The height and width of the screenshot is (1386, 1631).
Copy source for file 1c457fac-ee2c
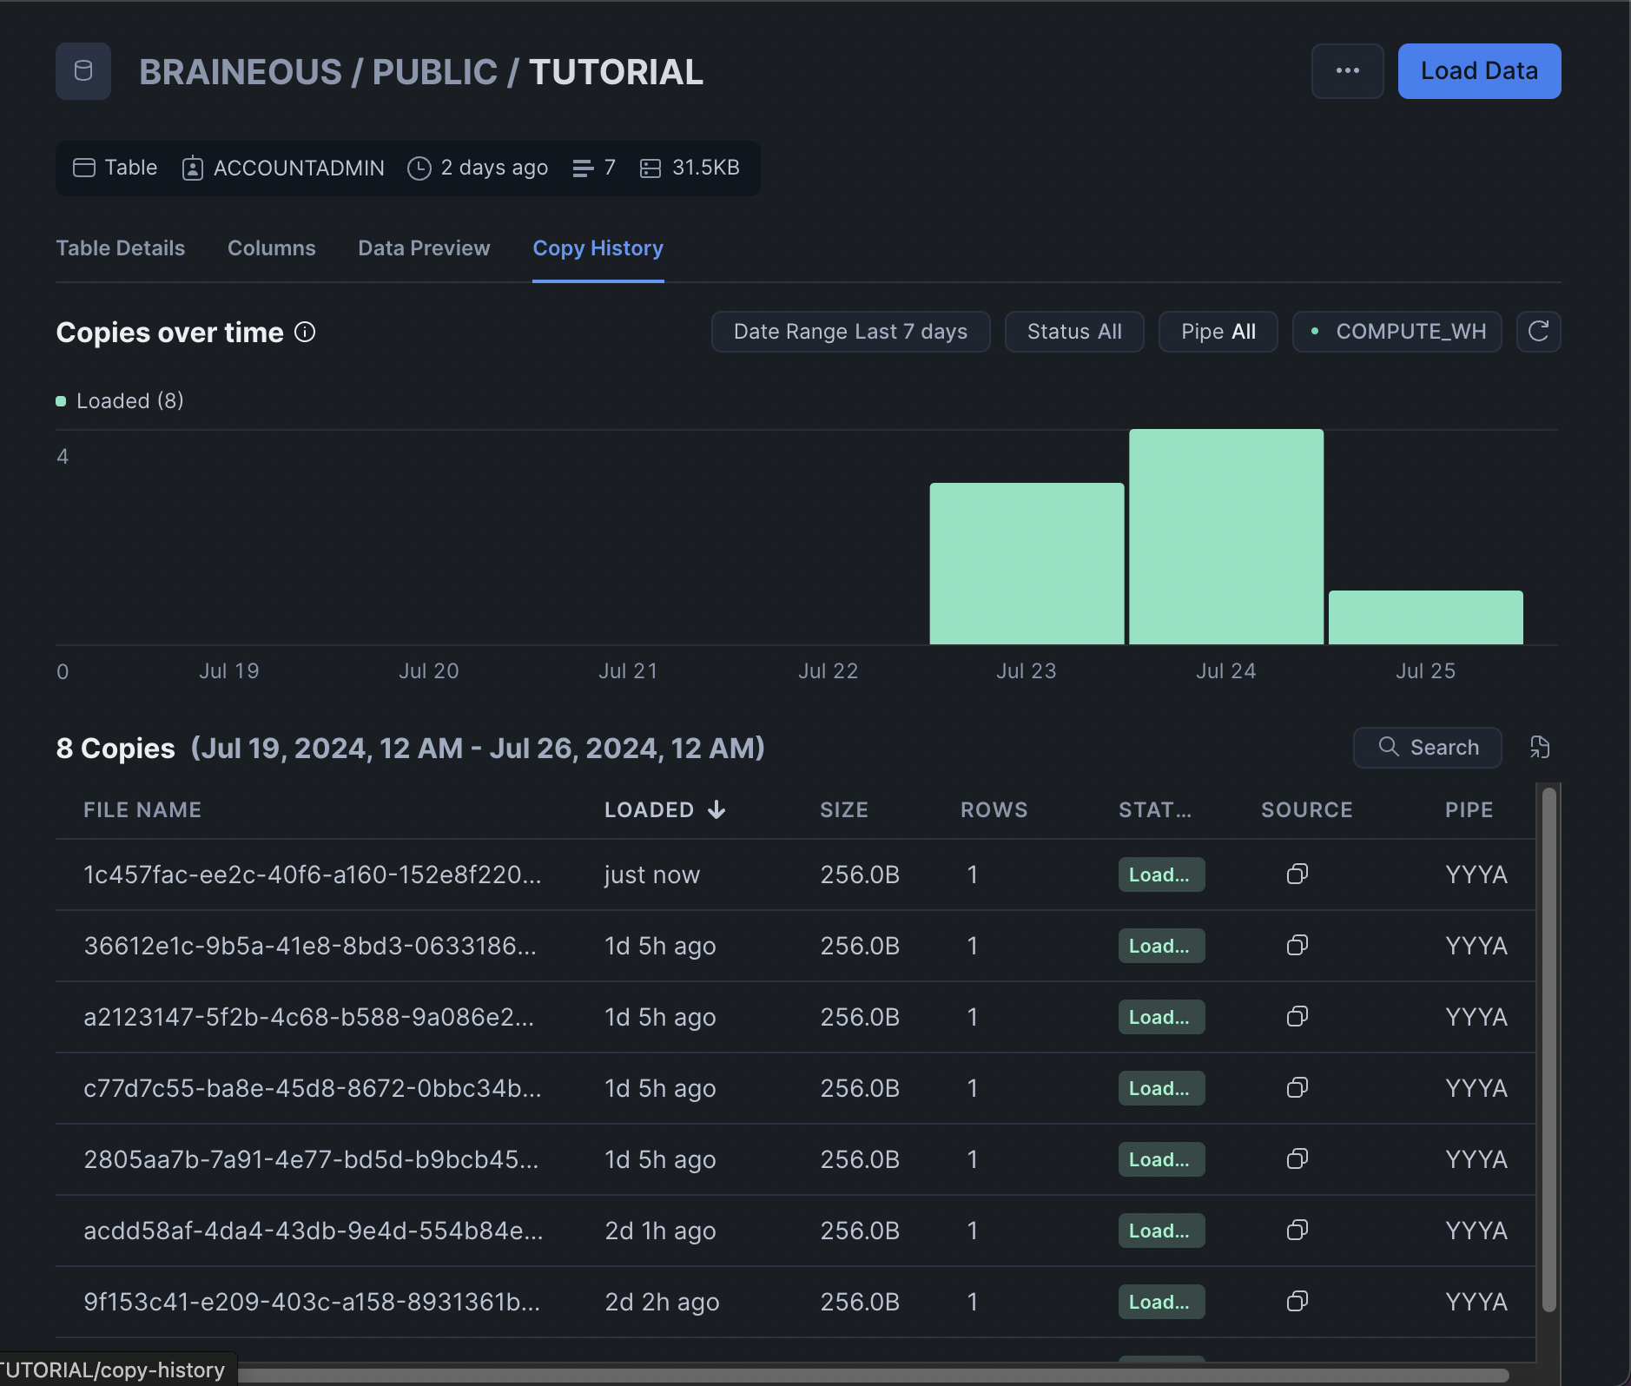[1298, 874]
